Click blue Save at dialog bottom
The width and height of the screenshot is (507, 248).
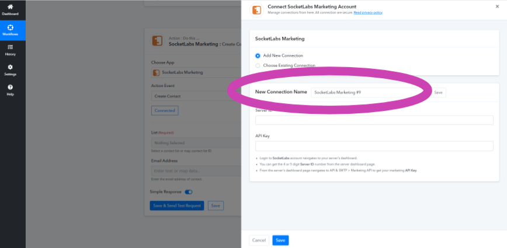coord(280,240)
